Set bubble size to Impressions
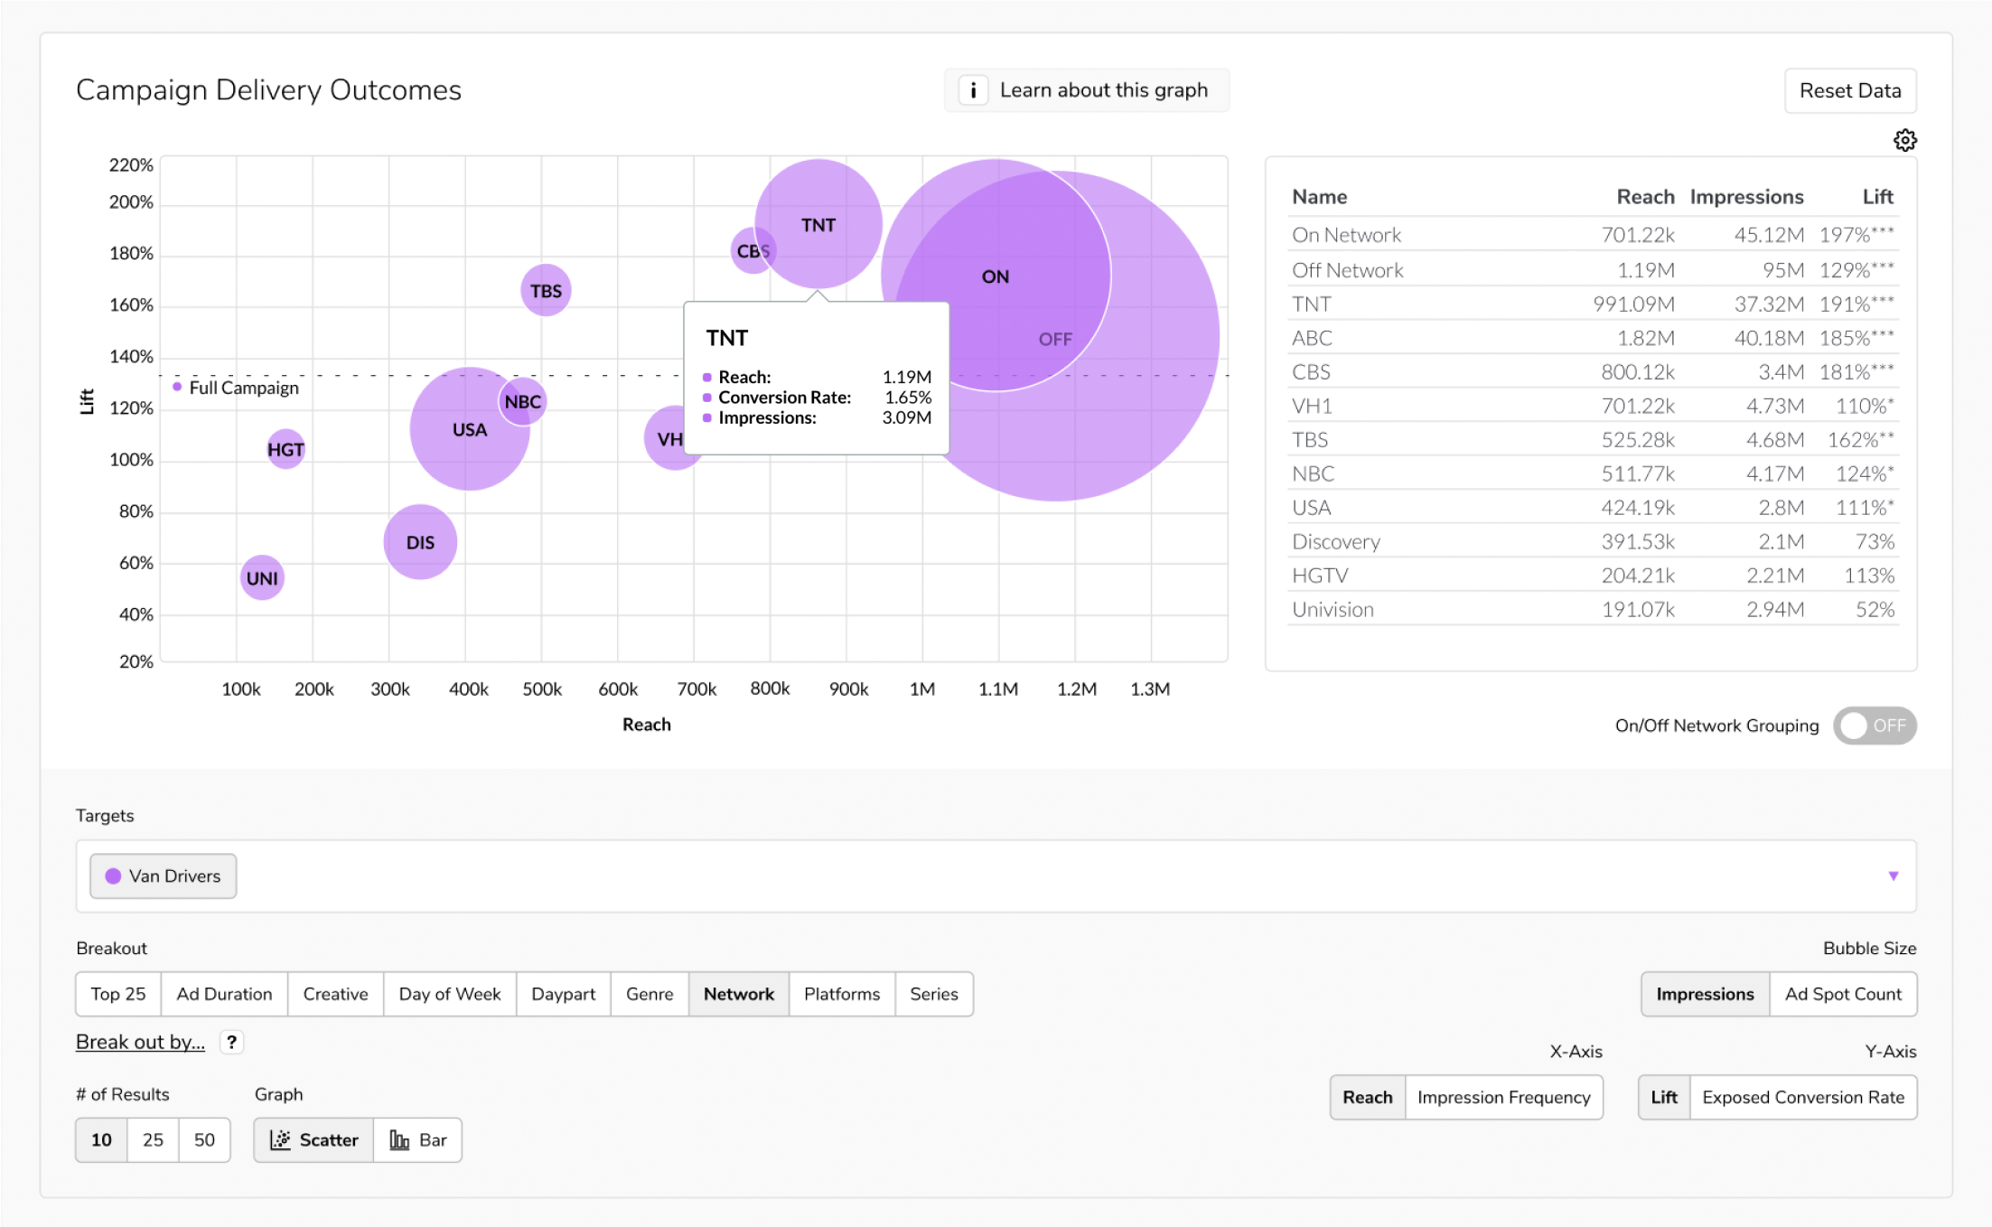This screenshot has height=1227, width=1992. pyautogui.click(x=1705, y=994)
